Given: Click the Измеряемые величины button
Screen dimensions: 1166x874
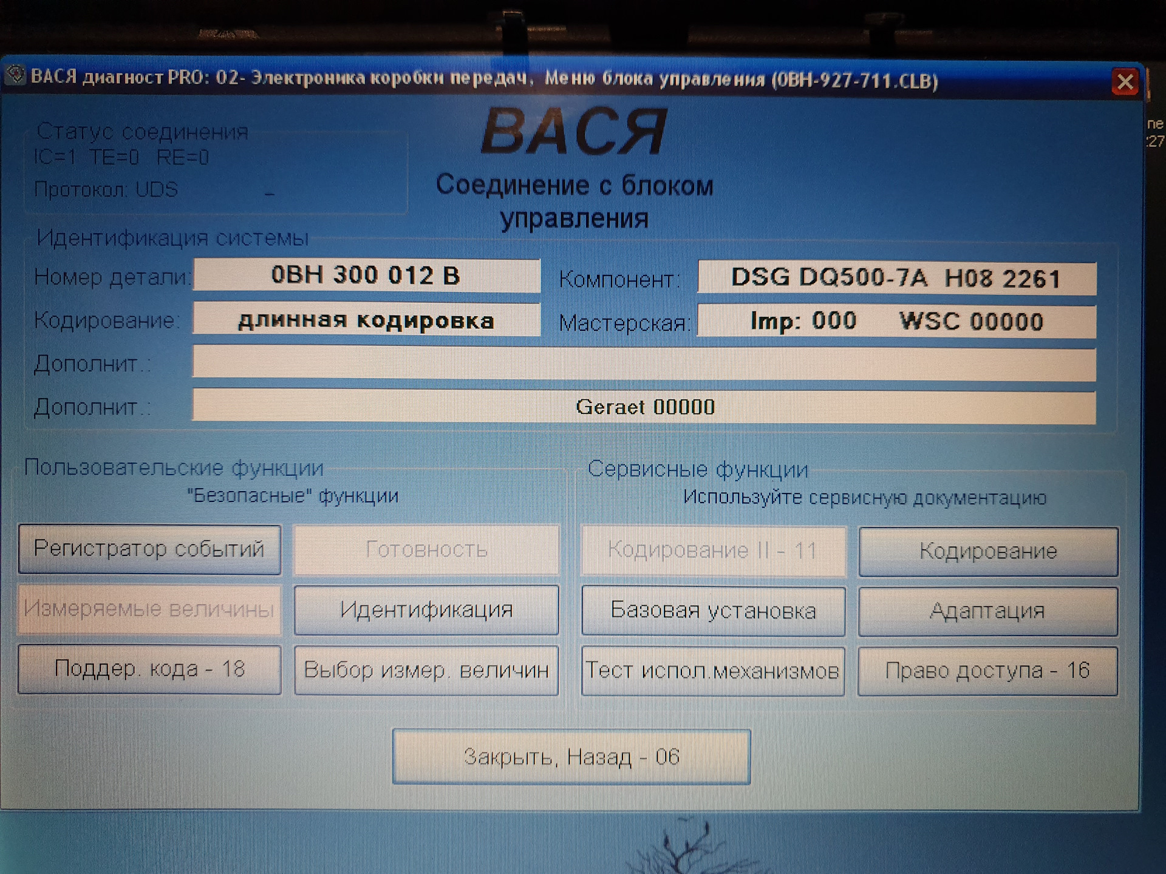Looking at the screenshot, I should (149, 609).
